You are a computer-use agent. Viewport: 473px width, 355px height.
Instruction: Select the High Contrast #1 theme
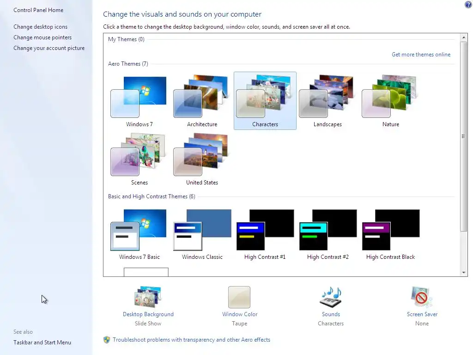click(x=265, y=234)
